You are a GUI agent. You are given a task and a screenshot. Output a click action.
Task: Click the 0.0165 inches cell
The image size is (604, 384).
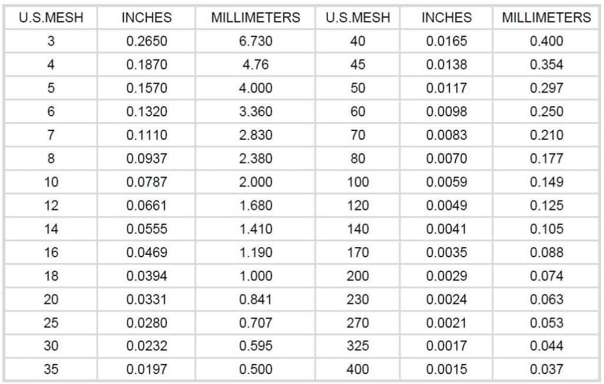coord(446,41)
